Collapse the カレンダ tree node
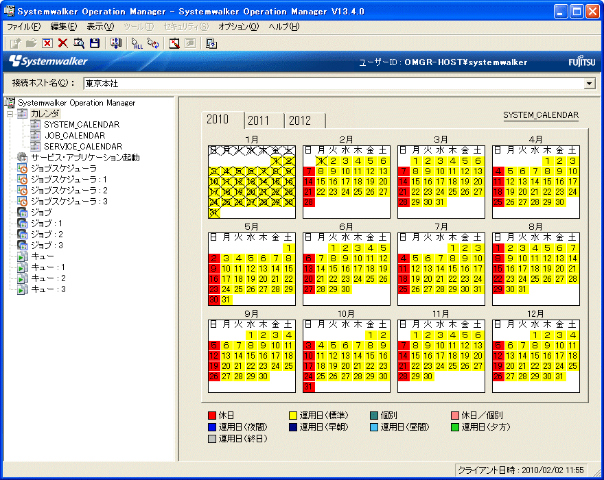The image size is (604, 480). pyautogui.click(x=10, y=114)
